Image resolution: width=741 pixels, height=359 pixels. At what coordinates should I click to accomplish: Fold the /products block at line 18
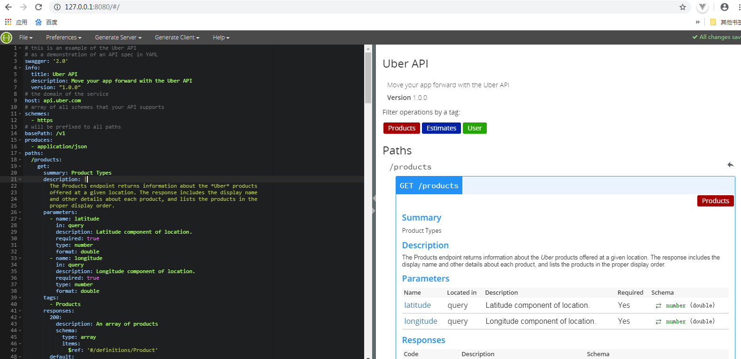click(20, 160)
